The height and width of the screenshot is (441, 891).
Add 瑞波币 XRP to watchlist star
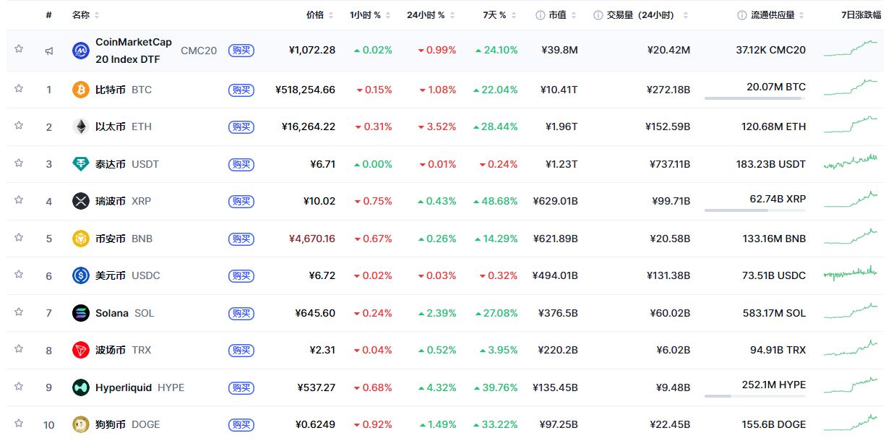(x=19, y=200)
